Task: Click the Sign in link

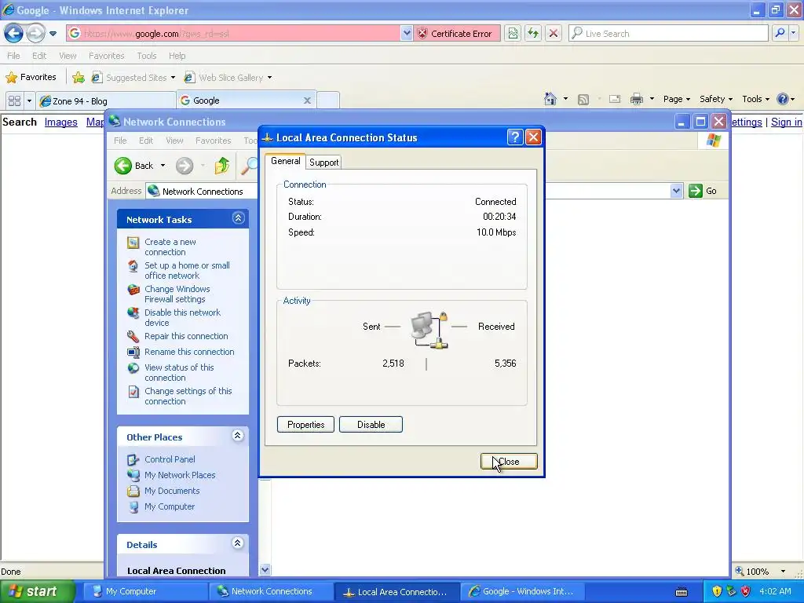Action: 786,122
